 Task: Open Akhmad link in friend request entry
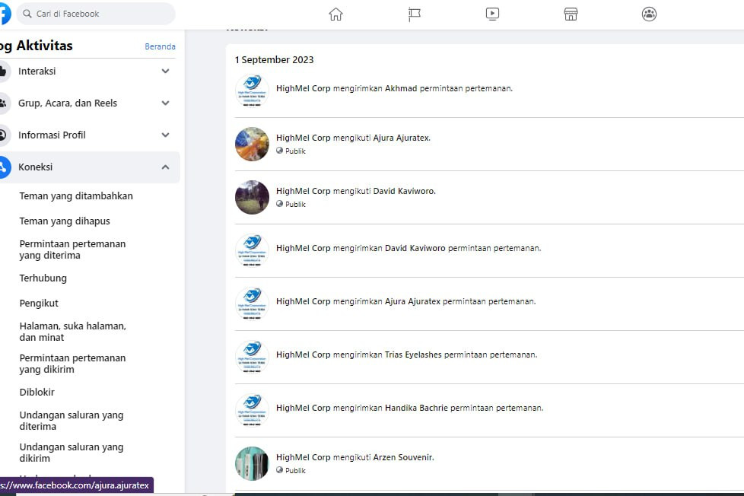[401, 88]
